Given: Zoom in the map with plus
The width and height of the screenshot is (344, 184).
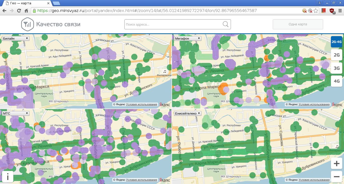Looking at the screenshot, I should pos(336,163).
